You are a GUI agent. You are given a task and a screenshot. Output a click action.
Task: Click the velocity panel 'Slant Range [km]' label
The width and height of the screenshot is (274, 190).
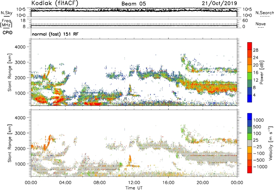(10, 143)
